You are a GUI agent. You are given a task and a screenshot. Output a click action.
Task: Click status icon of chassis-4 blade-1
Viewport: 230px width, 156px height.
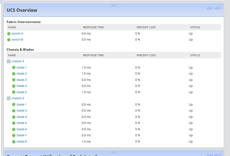(x=14, y=104)
